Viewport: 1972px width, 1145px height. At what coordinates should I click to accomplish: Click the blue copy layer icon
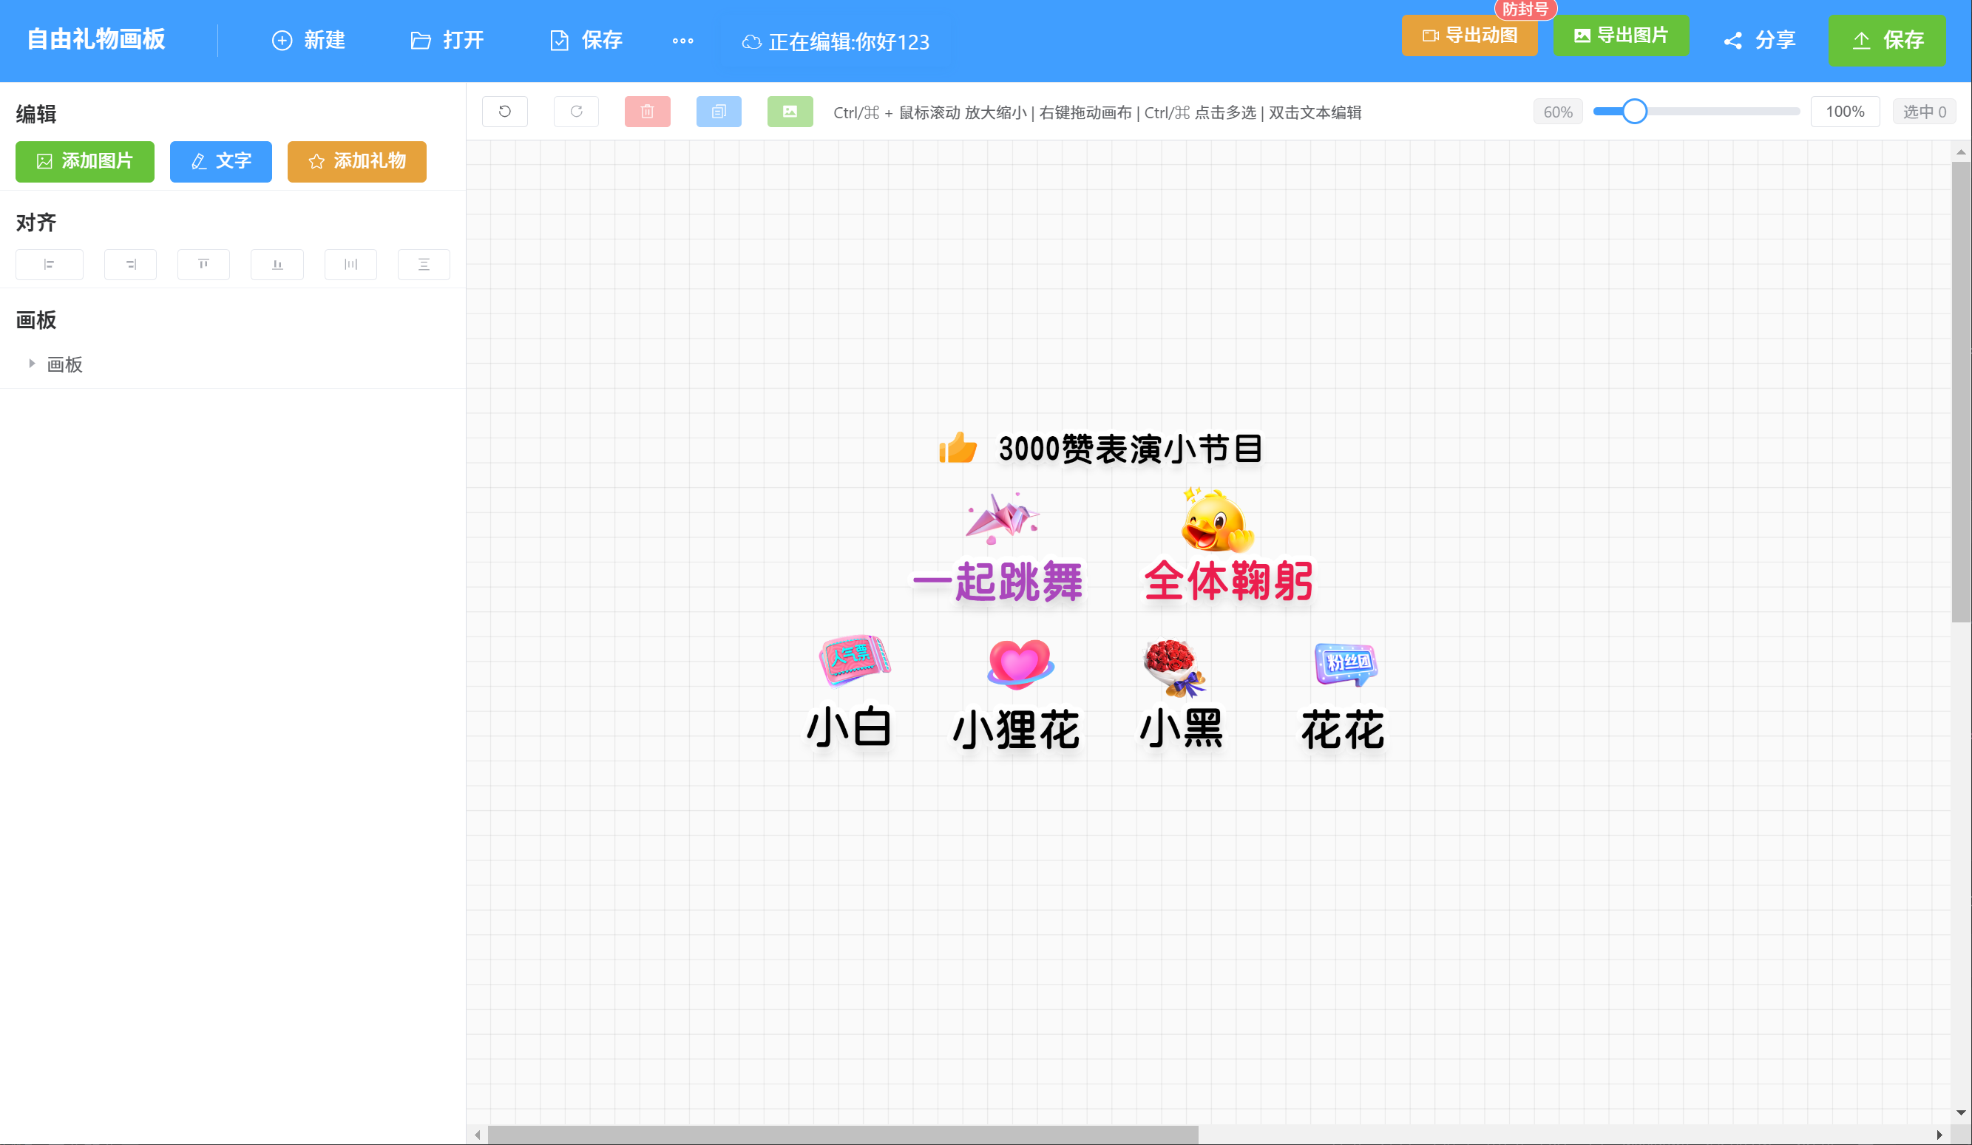click(x=719, y=112)
